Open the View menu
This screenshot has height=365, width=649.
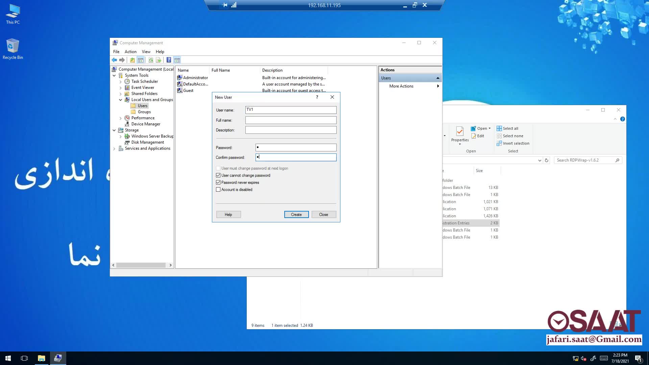pos(146,52)
